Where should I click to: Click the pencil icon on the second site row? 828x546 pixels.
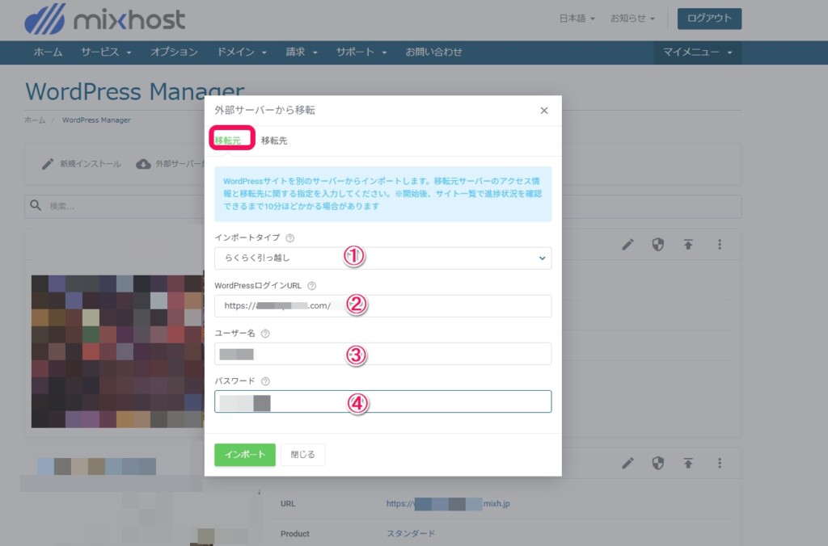click(627, 463)
